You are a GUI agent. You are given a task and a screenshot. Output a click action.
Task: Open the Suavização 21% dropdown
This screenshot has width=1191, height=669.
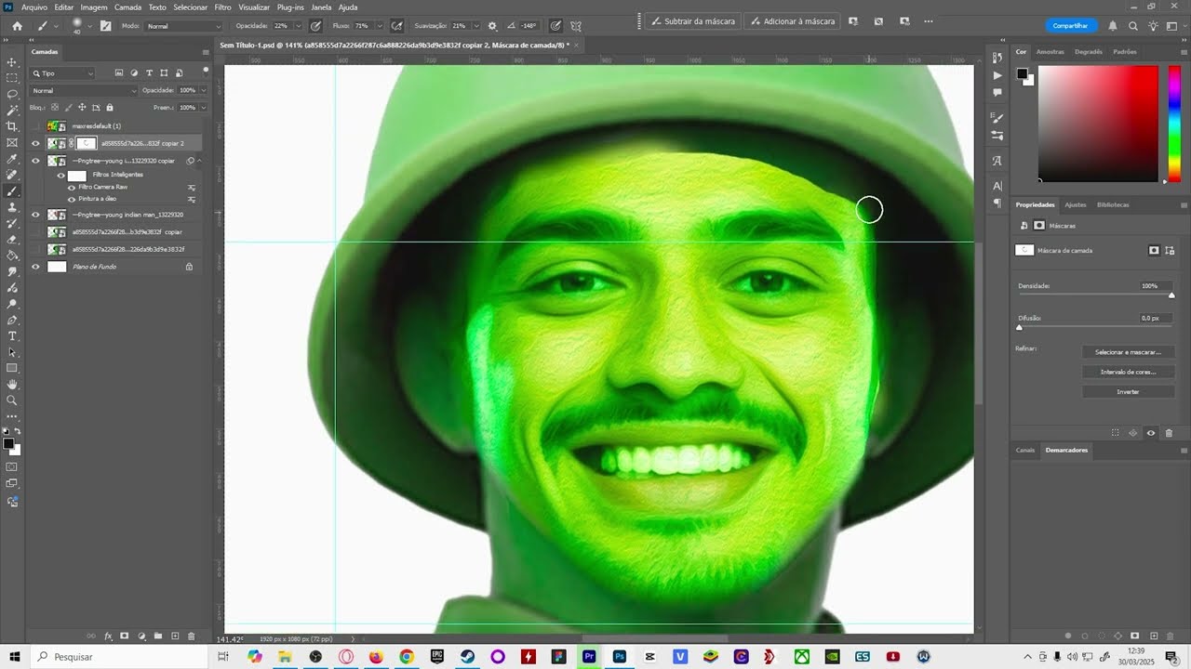[476, 26]
